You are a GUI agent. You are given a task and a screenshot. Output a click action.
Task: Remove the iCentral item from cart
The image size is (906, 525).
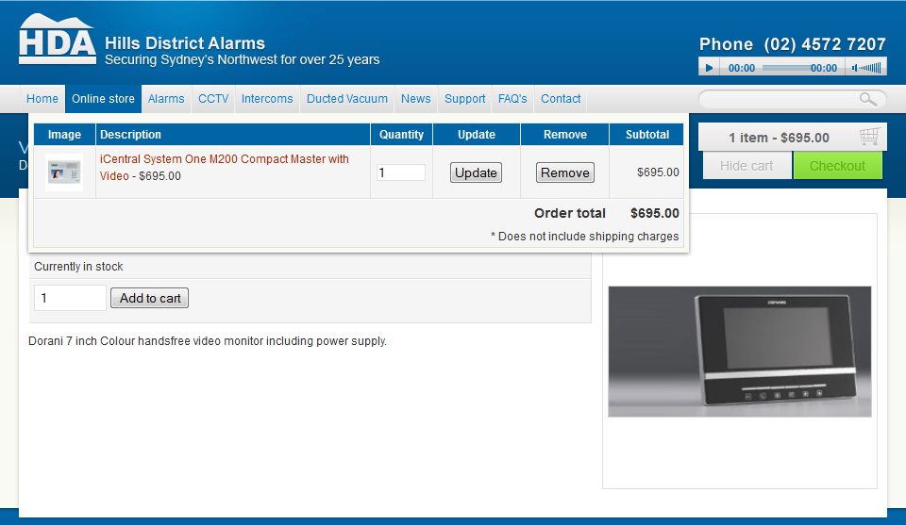tap(564, 172)
